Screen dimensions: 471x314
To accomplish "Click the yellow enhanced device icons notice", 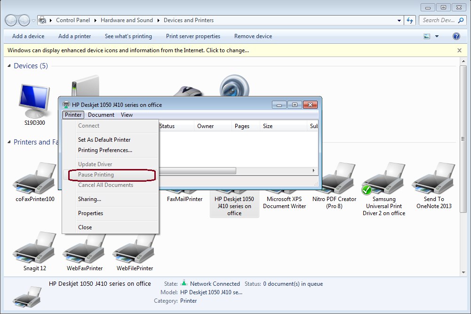I will [128, 50].
